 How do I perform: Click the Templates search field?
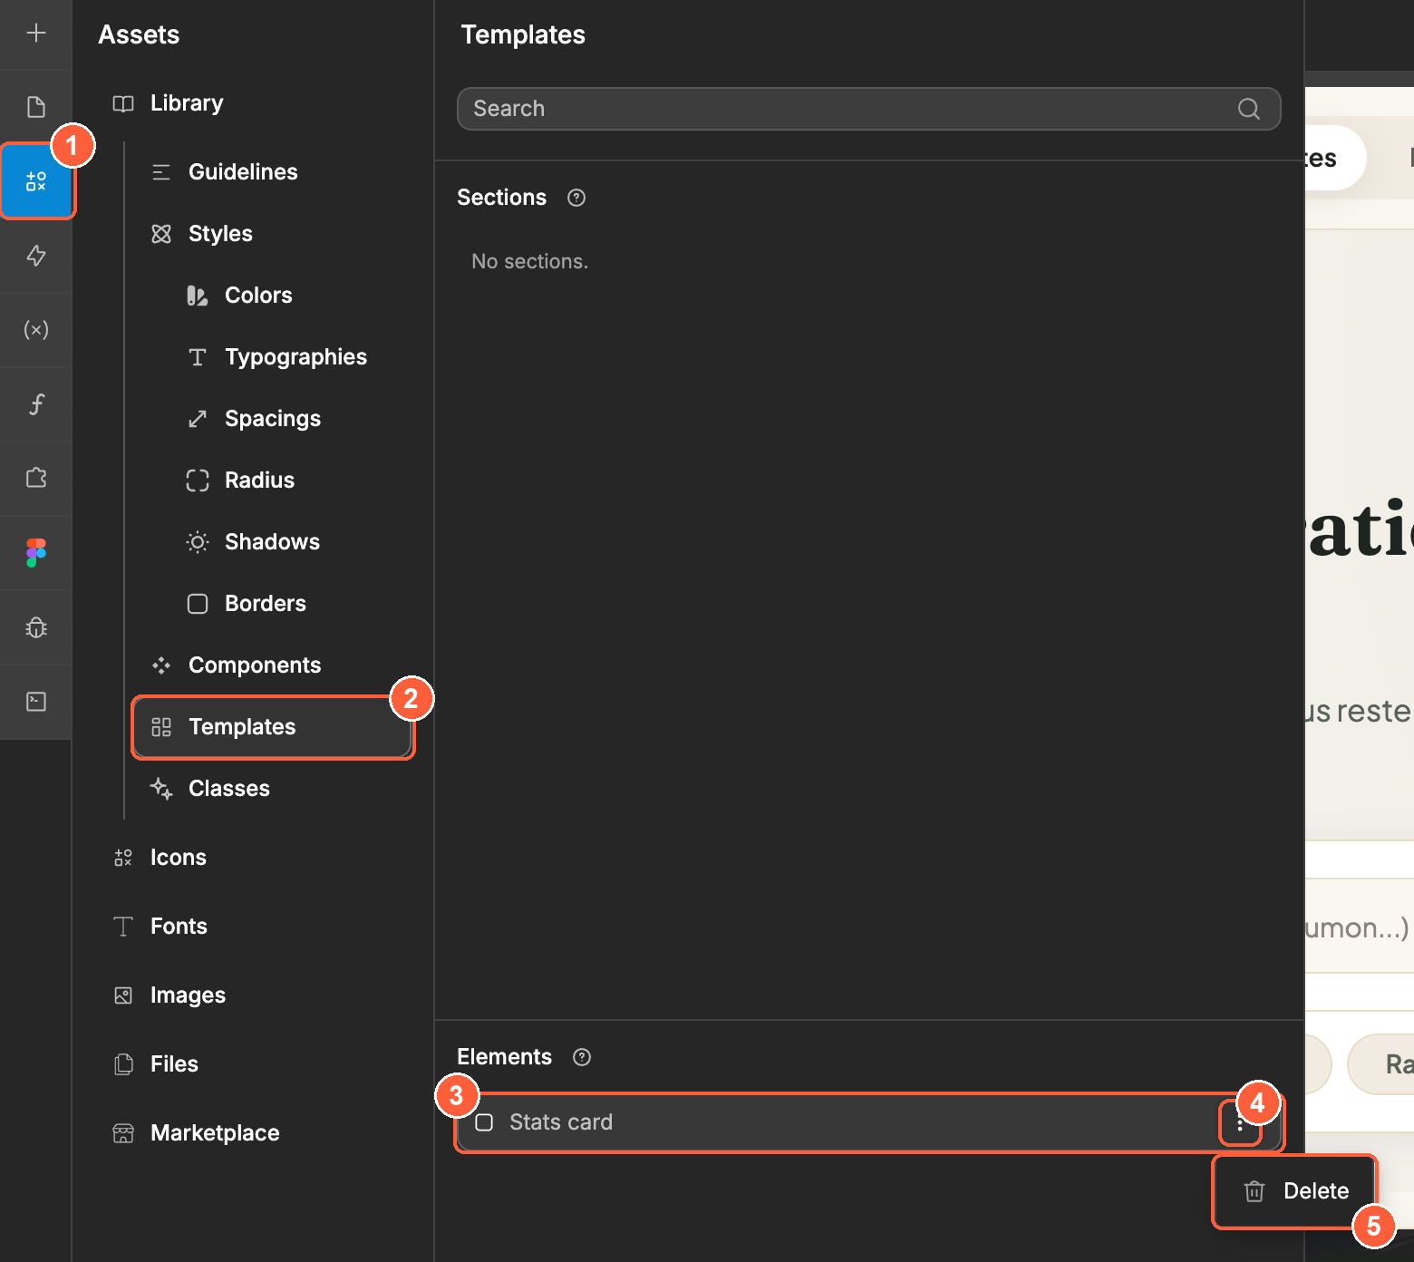(x=868, y=109)
